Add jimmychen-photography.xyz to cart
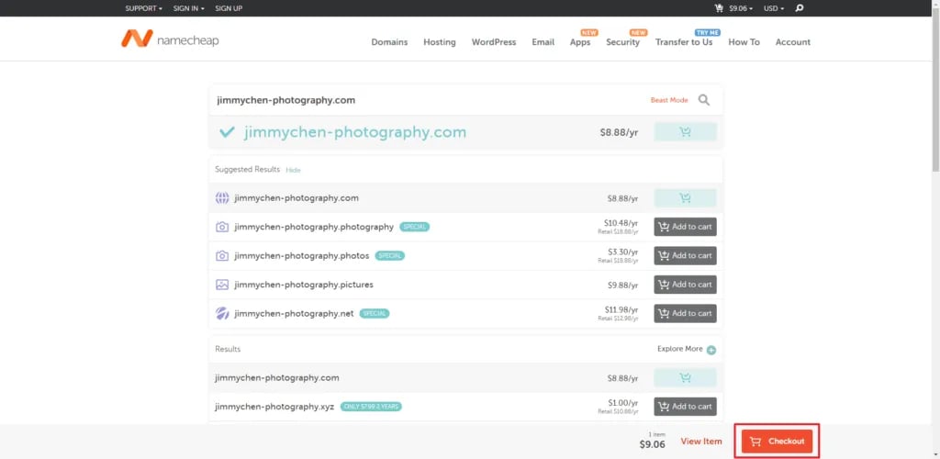 tap(685, 407)
